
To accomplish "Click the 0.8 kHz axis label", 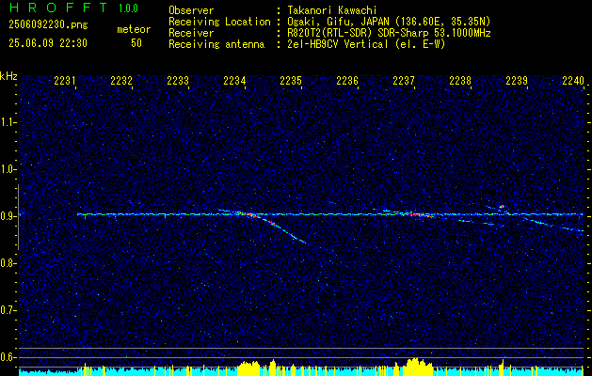I will (8, 263).
